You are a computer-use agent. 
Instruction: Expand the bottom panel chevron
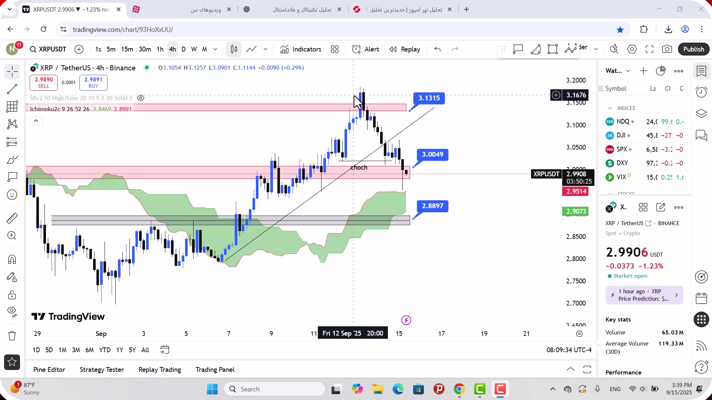tap(570, 369)
